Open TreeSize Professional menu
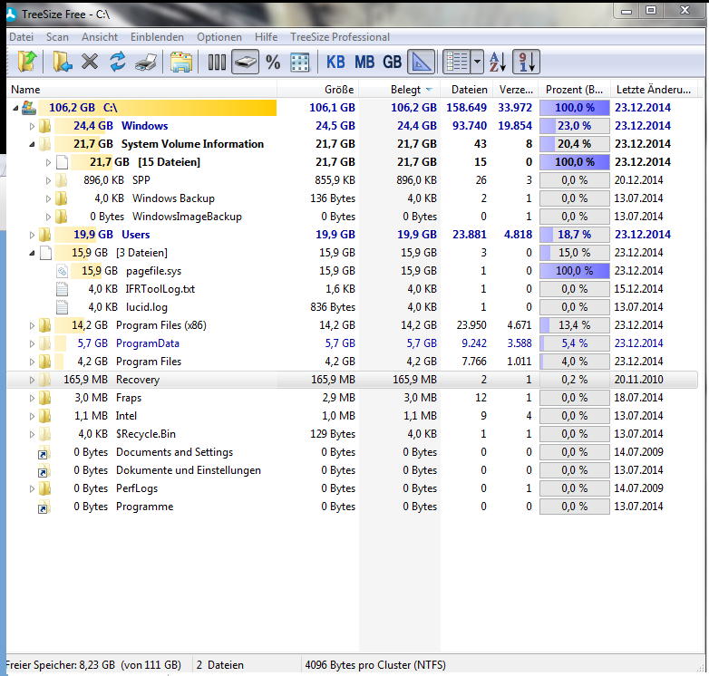 340,37
